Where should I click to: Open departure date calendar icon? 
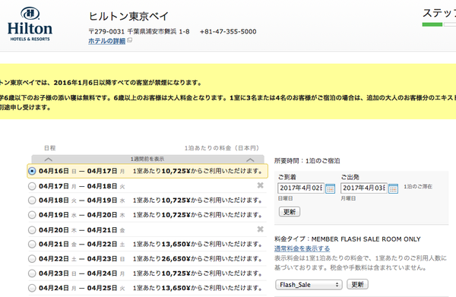[393, 188]
